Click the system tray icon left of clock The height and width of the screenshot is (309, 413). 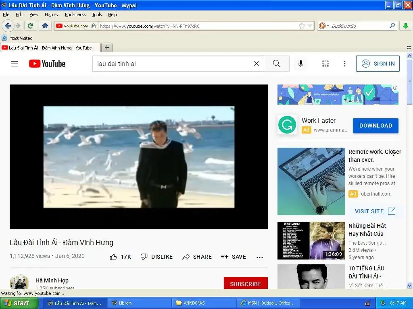click(x=383, y=303)
